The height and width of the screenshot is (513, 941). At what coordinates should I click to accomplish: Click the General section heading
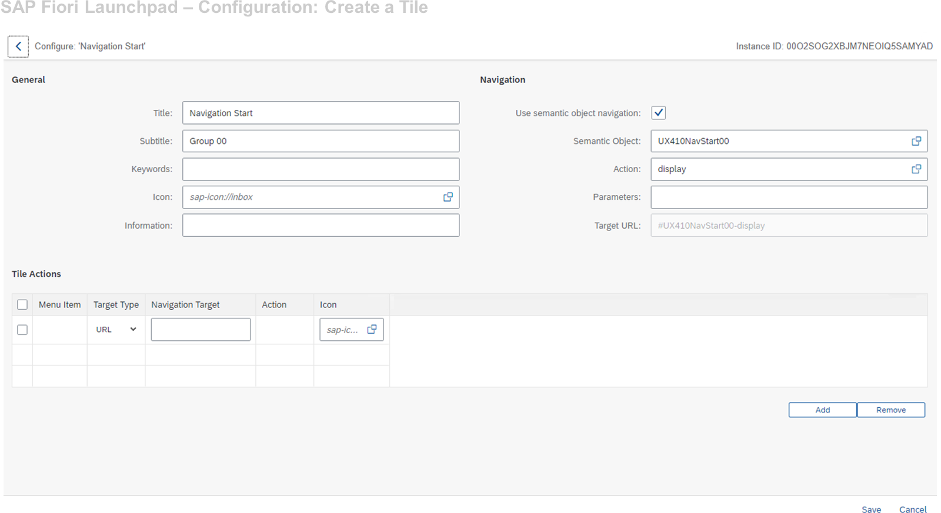click(28, 80)
